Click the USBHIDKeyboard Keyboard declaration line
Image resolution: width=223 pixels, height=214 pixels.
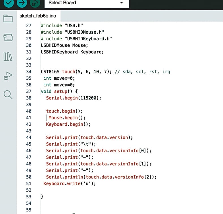[x=72, y=52]
